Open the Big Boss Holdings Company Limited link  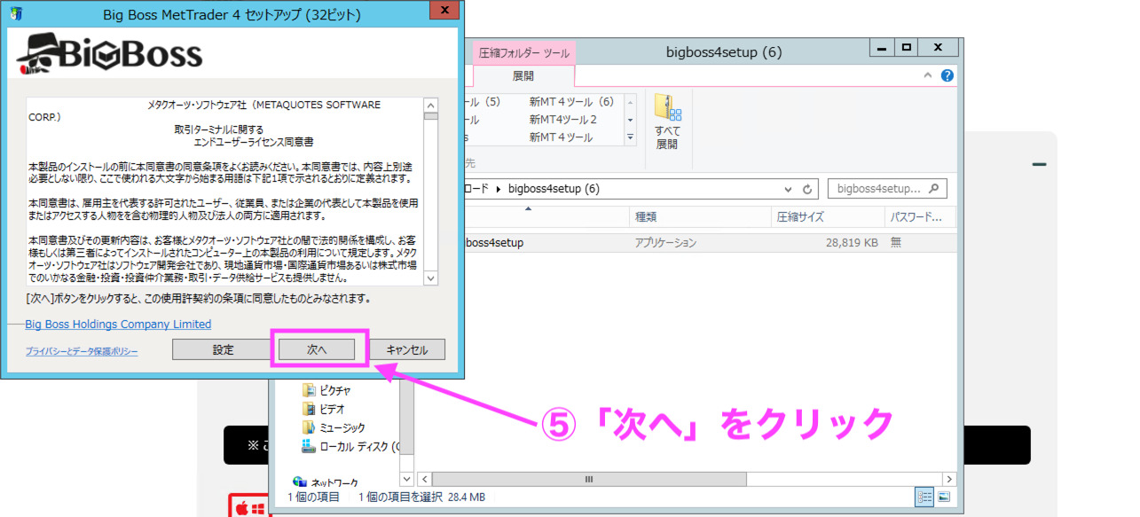click(x=118, y=325)
